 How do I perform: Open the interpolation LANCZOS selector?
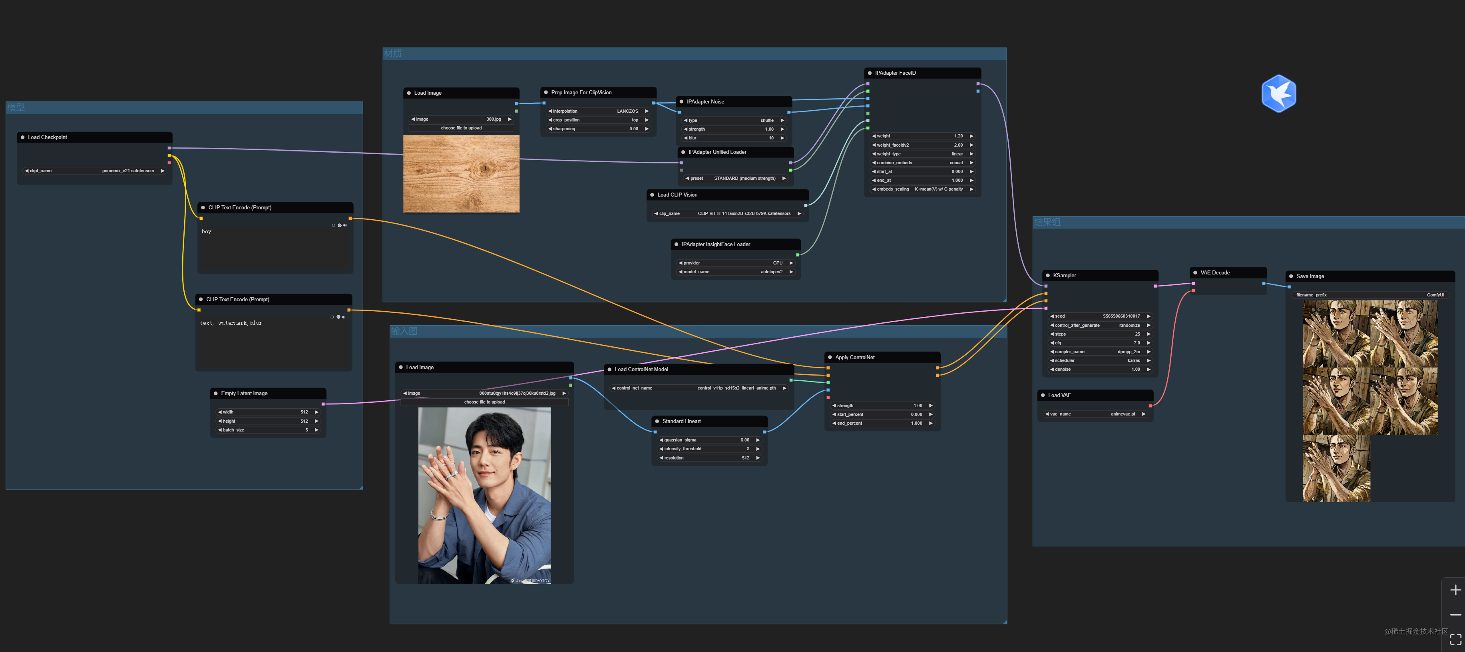[x=598, y=111]
